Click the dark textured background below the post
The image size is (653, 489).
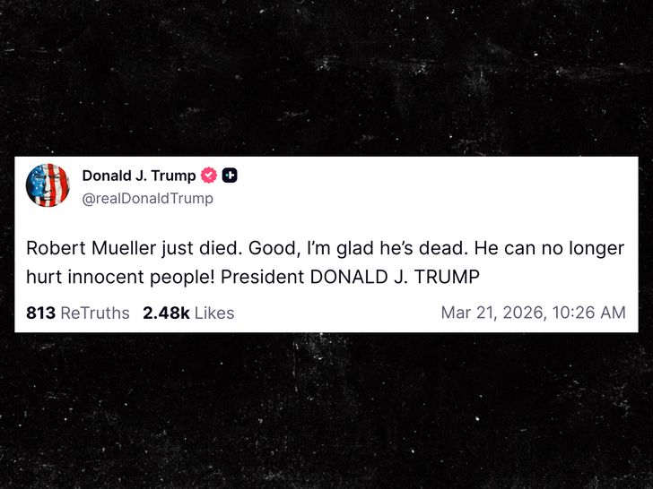point(326,412)
